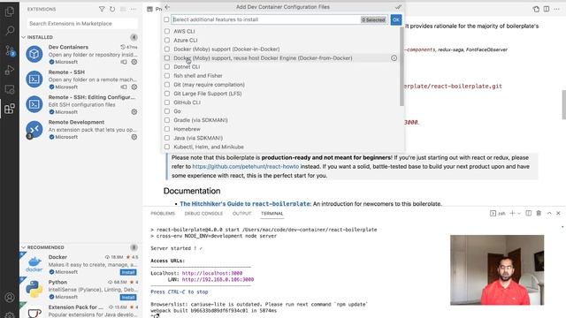Viewport: 566px width, 318px height.
Task: Open the Explorer view in activity bar
Action: point(10,11)
